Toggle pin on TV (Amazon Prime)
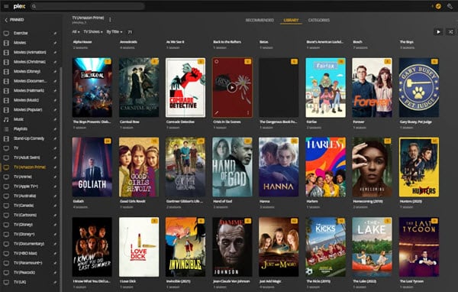The height and width of the screenshot is (292, 458). pyautogui.click(x=55, y=167)
